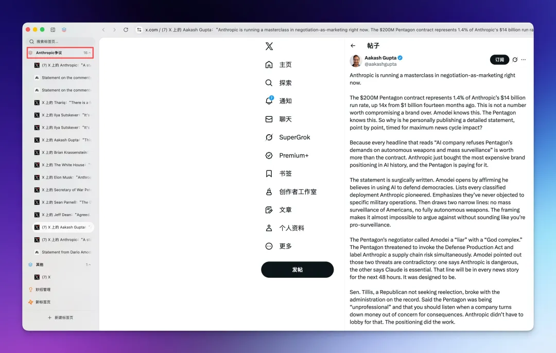This screenshot has width=556, height=353.
Task: Click the Grok icon beside the 订阅 button
Action: point(514,60)
